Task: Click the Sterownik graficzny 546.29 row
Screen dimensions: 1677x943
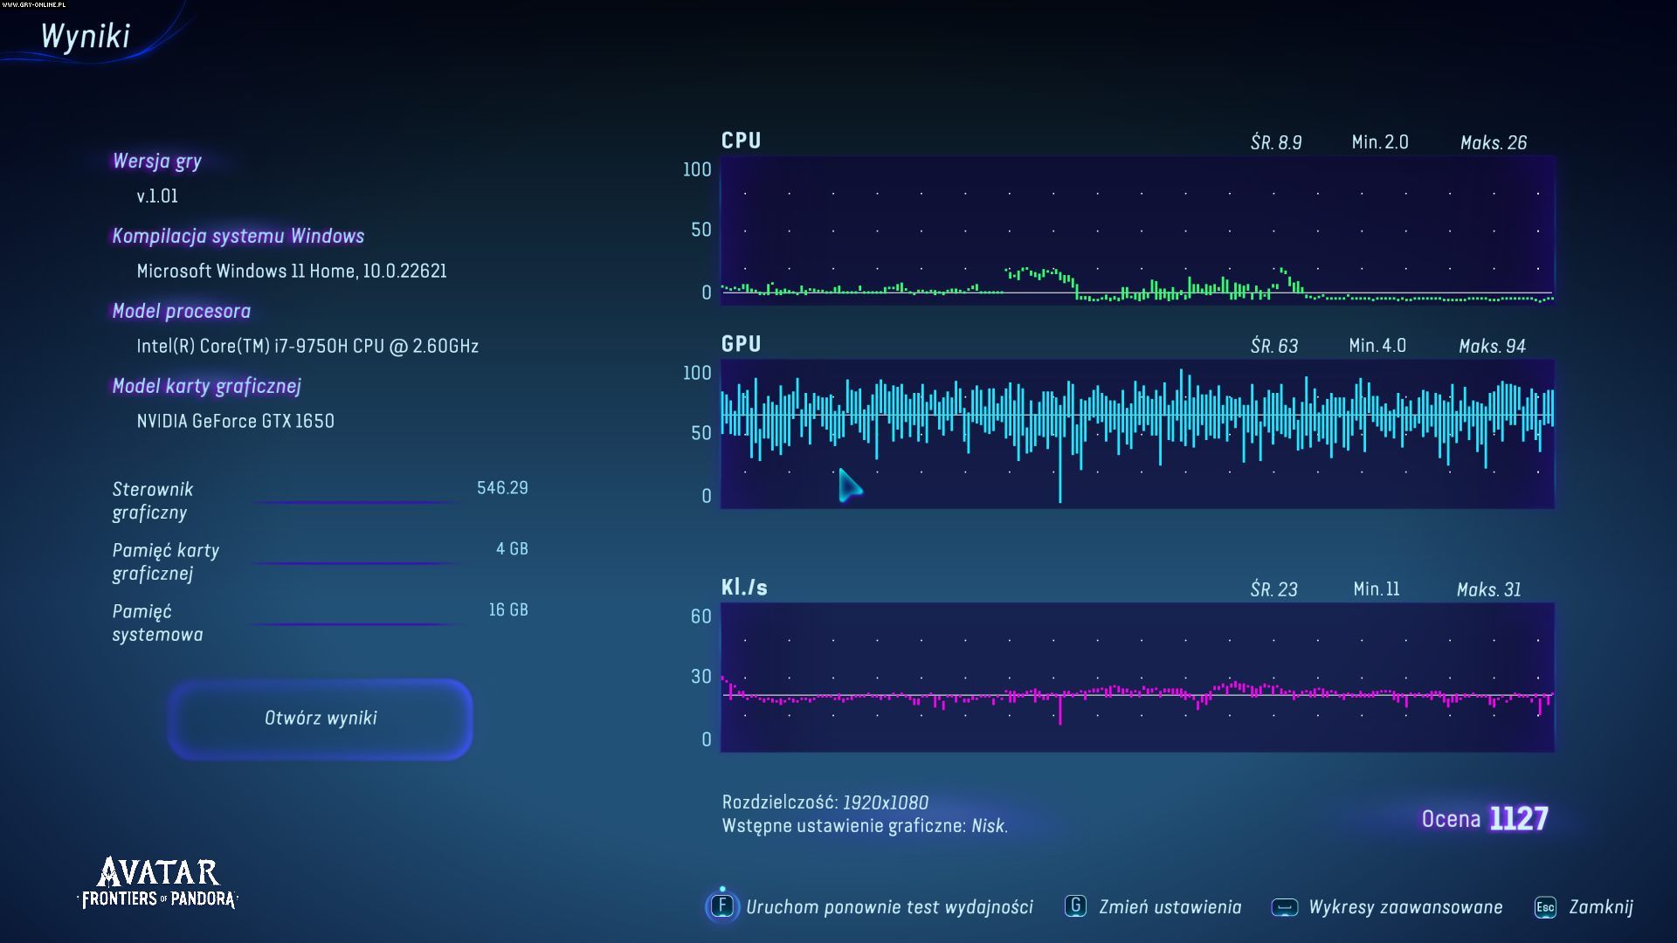Action: point(320,500)
